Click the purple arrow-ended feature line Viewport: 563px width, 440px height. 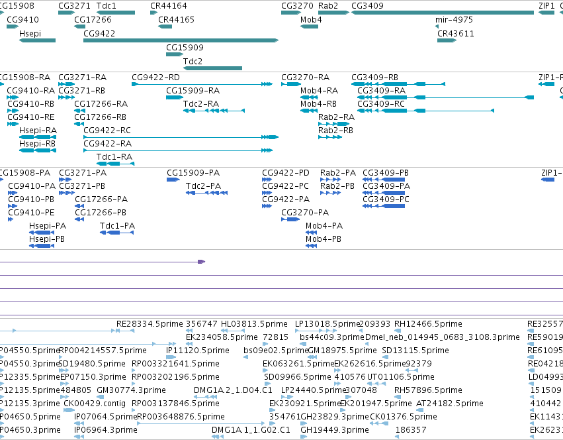pos(103,262)
